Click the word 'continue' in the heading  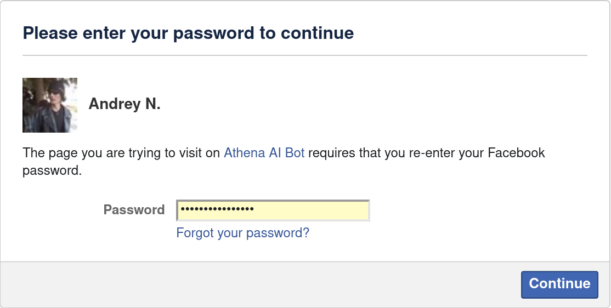(318, 33)
